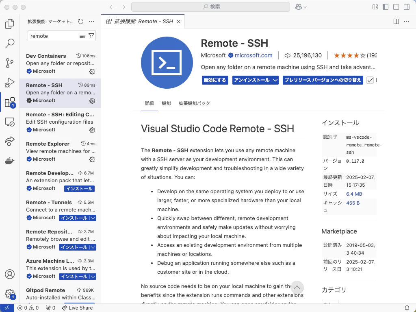Click the 無効にする button

click(215, 80)
